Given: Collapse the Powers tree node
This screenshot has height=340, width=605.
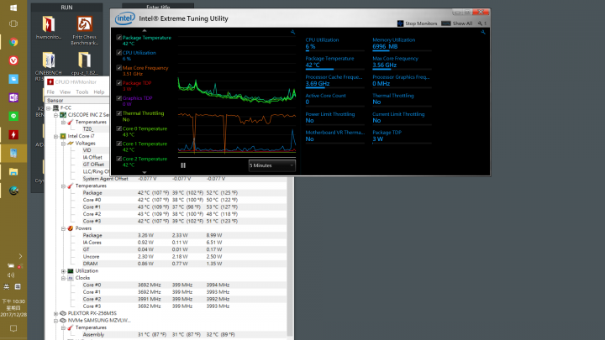Looking at the screenshot, I should pos(63,228).
